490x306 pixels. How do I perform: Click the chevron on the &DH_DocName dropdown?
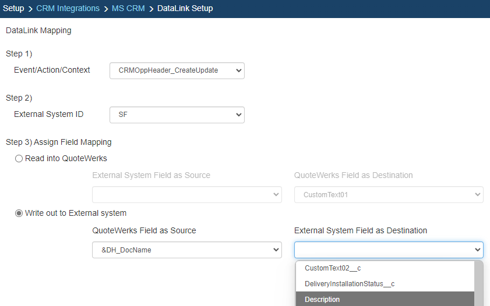(276, 250)
